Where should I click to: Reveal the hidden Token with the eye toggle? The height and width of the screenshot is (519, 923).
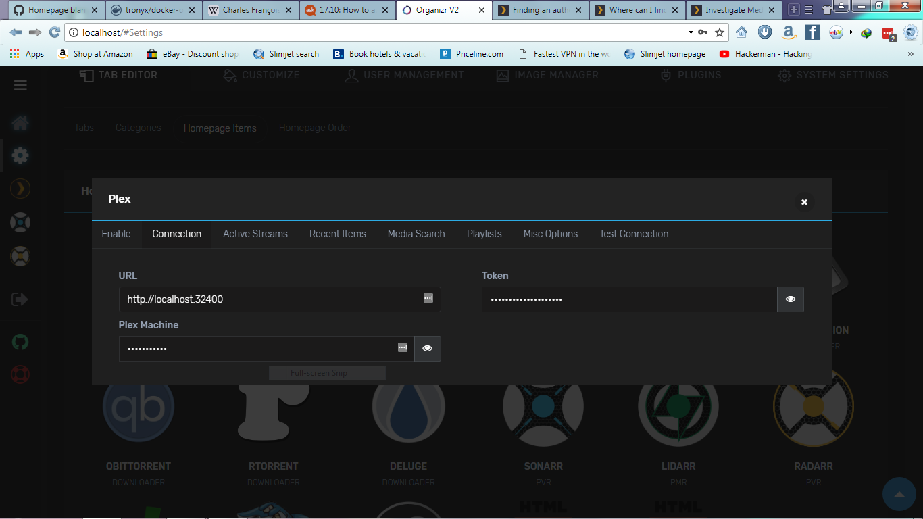click(790, 299)
